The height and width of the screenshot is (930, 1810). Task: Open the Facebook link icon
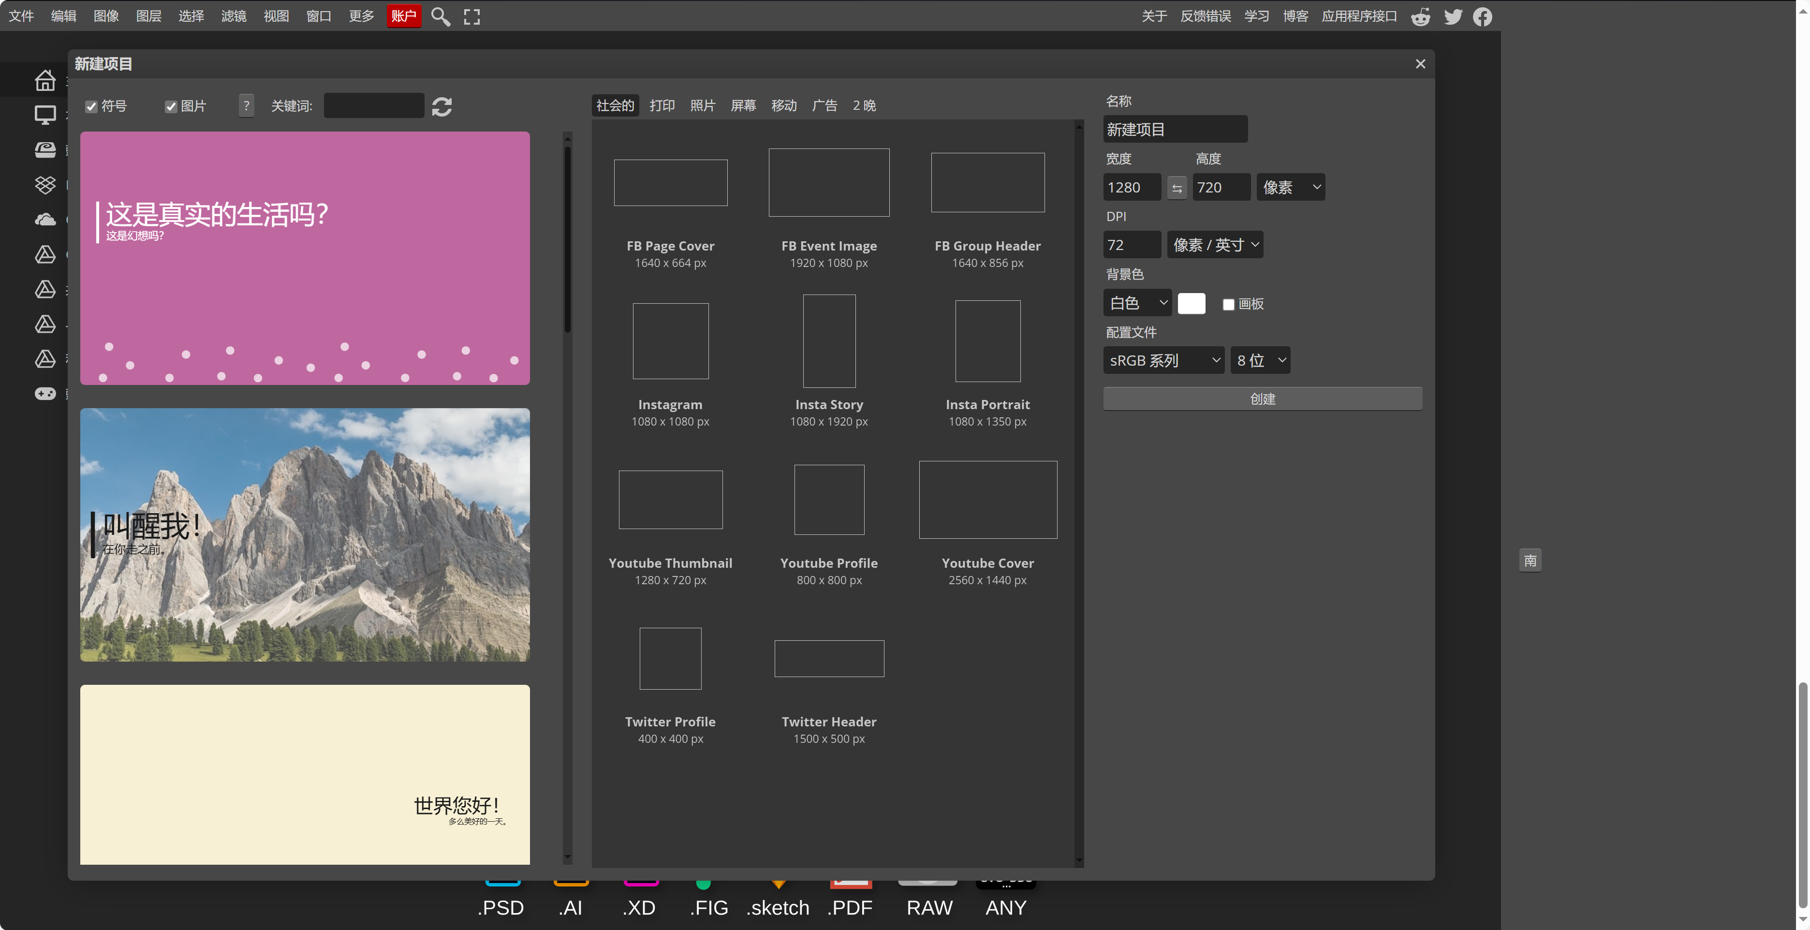point(1482,16)
